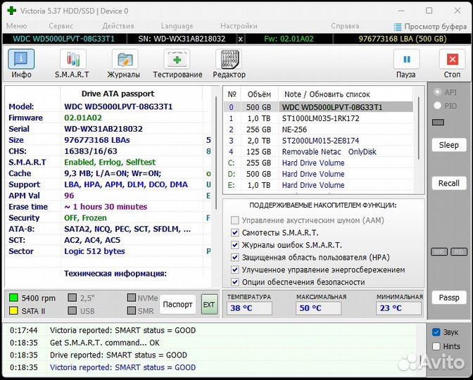
Task: Click Note / Обновить список header
Action: pos(327,94)
